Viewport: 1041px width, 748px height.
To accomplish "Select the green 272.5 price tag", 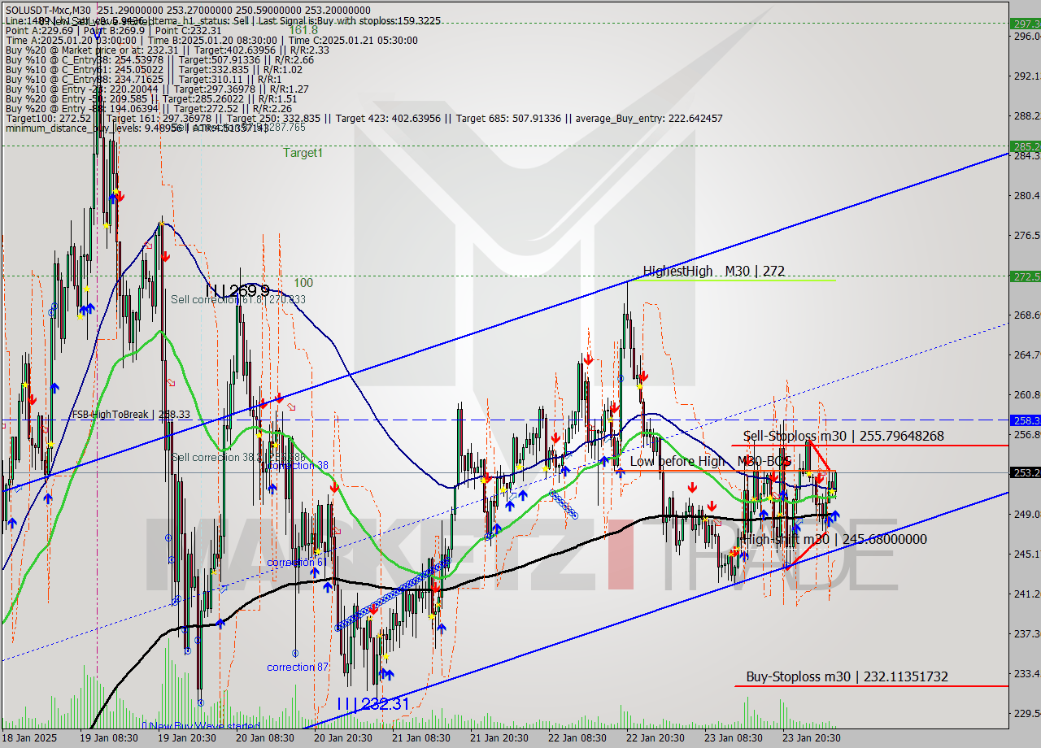I will [1025, 276].
